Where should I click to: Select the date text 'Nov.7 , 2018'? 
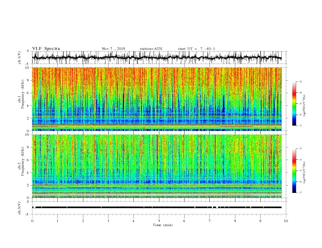coord(113,49)
